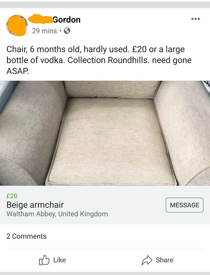Click the thumbs-up Like icon
This screenshot has width=210, height=275.
[x=44, y=260]
